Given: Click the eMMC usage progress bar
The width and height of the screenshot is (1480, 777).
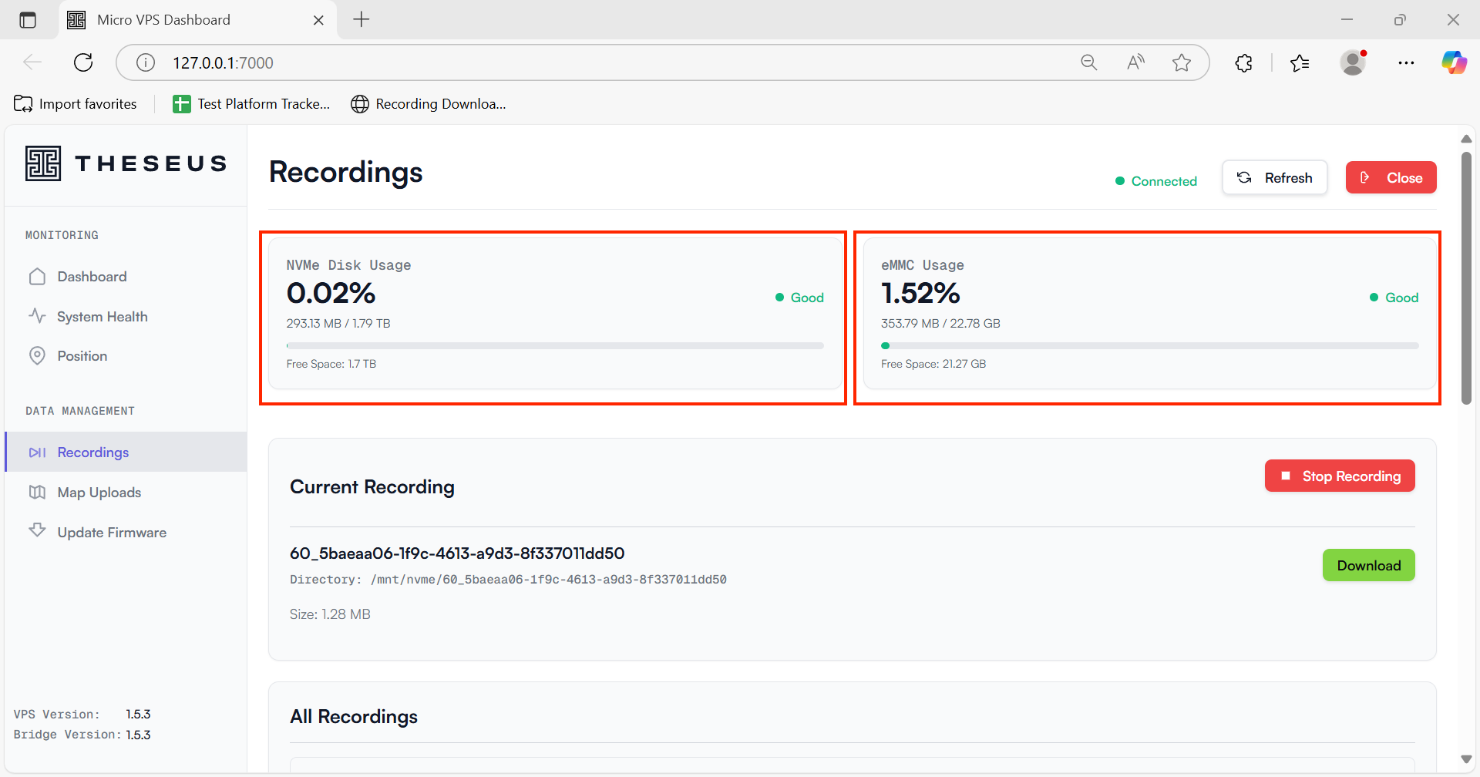Looking at the screenshot, I should (1149, 346).
